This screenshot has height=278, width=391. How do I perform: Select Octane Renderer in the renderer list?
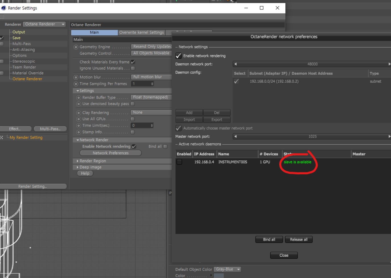click(x=27, y=79)
